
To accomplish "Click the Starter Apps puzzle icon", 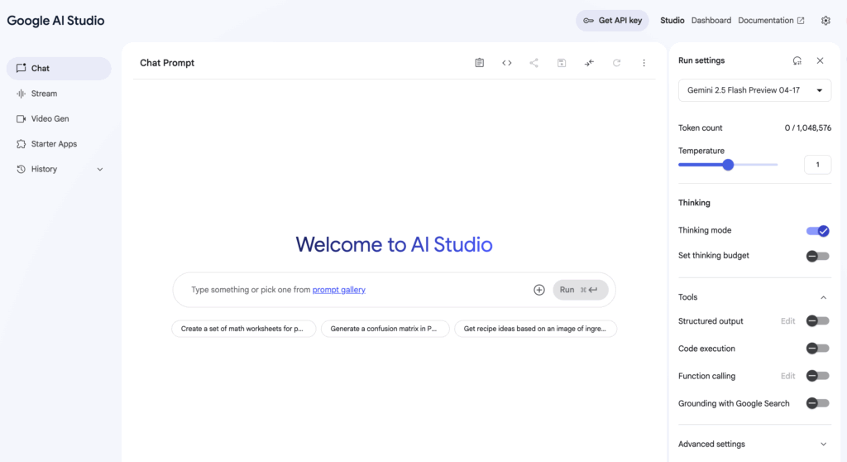I will pos(21,144).
